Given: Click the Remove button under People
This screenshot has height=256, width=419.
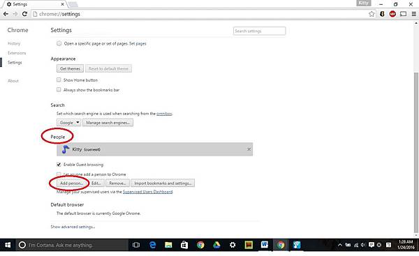Looking at the screenshot, I should (117, 183).
